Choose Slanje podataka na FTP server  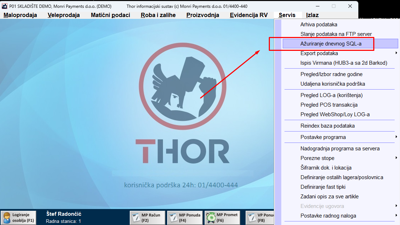coord(340,34)
